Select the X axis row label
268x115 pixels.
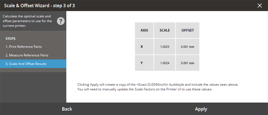coord(142,47)
